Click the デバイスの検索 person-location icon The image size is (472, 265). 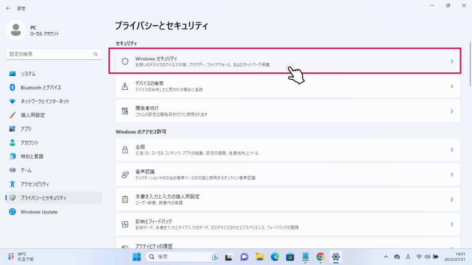125,86
